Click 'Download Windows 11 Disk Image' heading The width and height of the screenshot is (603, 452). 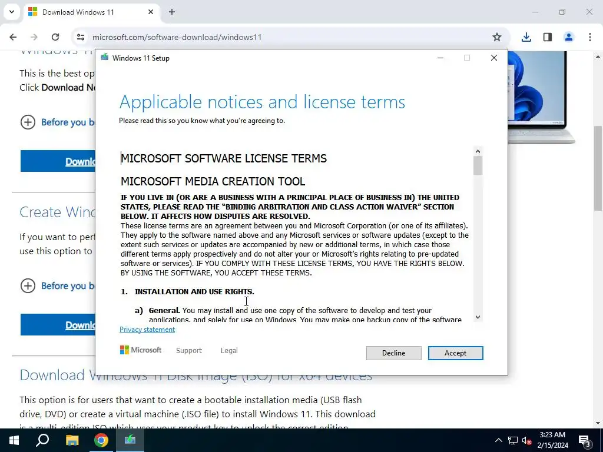click(x=196, y=375)
